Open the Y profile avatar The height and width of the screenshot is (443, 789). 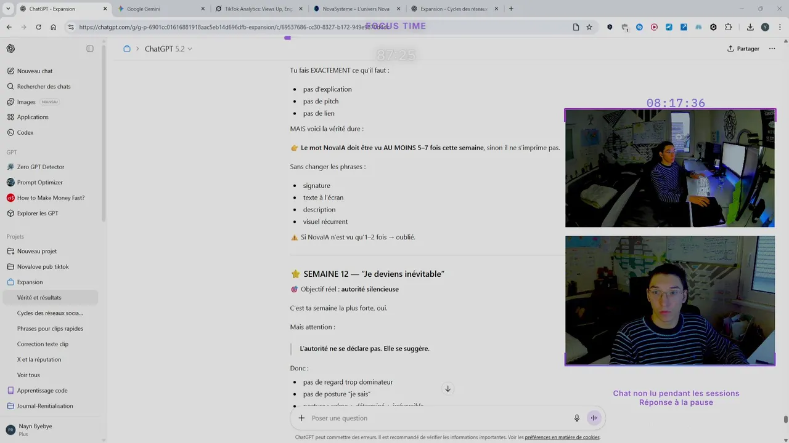[x=765, y=27]
